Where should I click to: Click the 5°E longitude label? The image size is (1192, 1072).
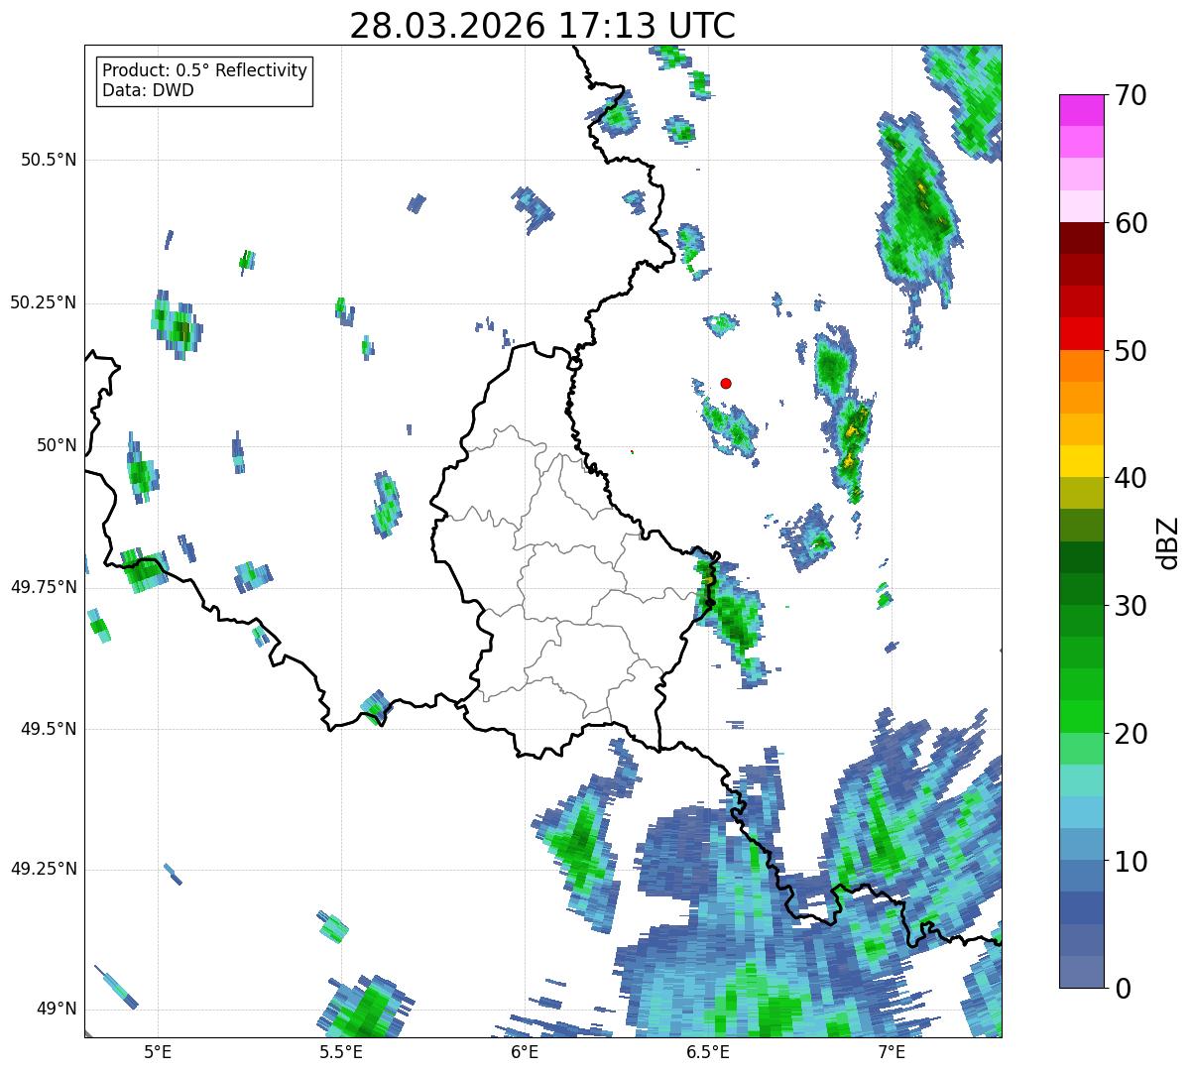pyautogui.click(x=158, y=1051)
